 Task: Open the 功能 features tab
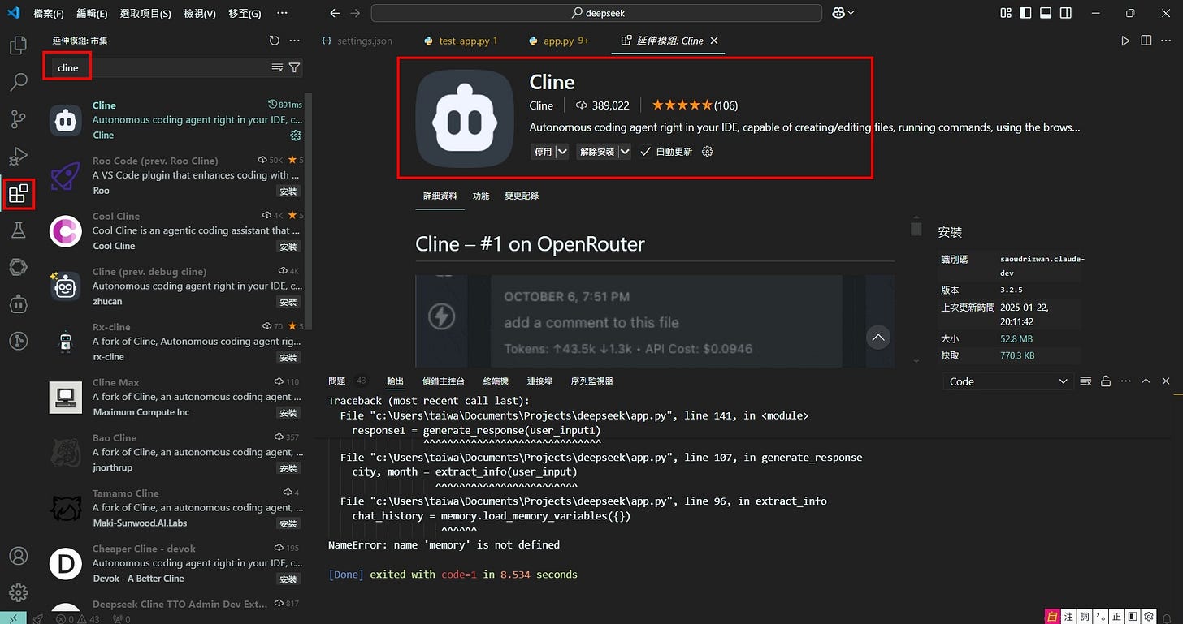click(x=481, y=196)
